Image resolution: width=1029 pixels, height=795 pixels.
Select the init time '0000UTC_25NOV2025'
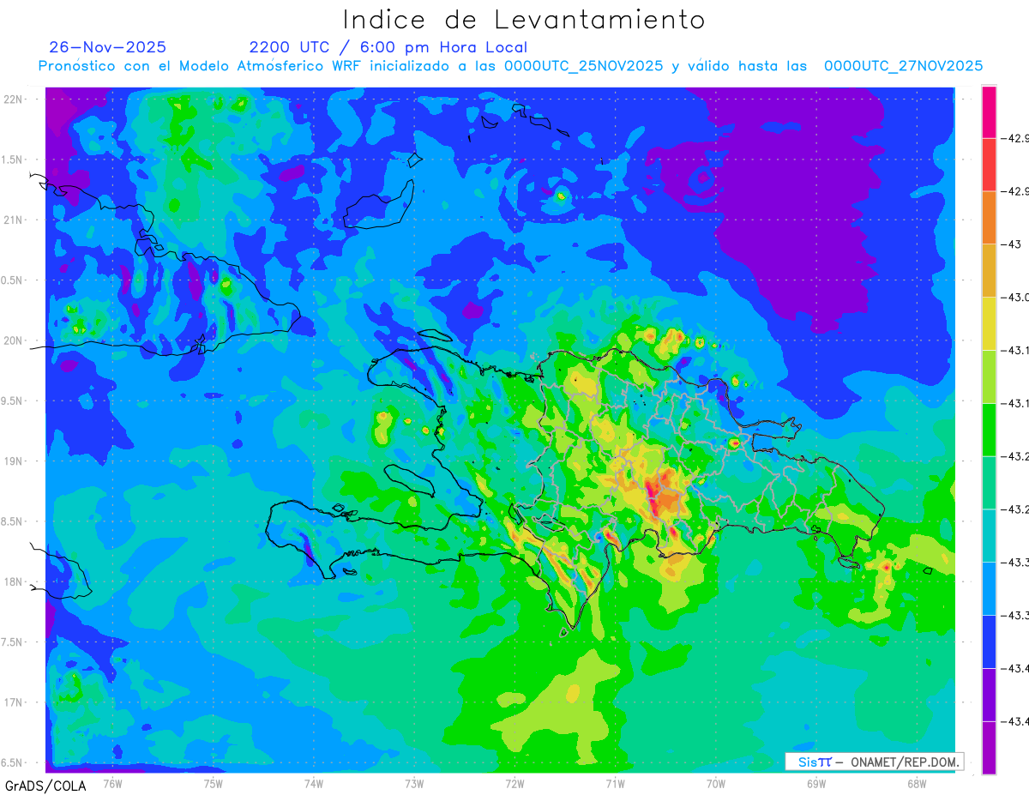pos(584,66)
